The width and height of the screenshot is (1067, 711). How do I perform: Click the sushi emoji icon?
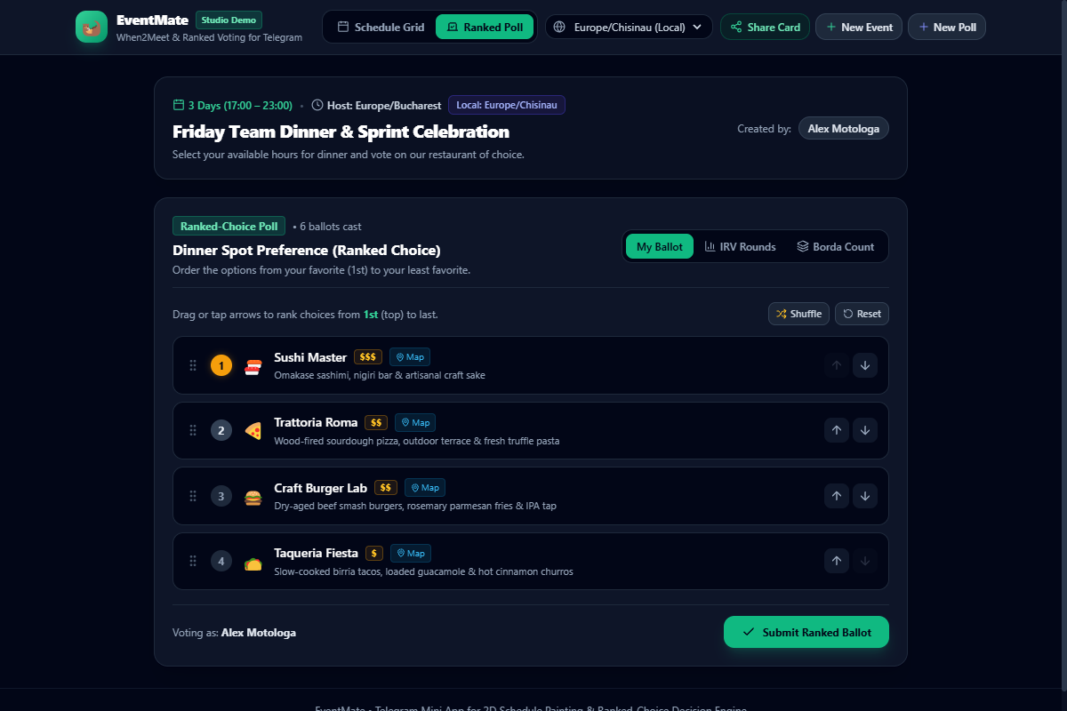click(x=253, y=365)
